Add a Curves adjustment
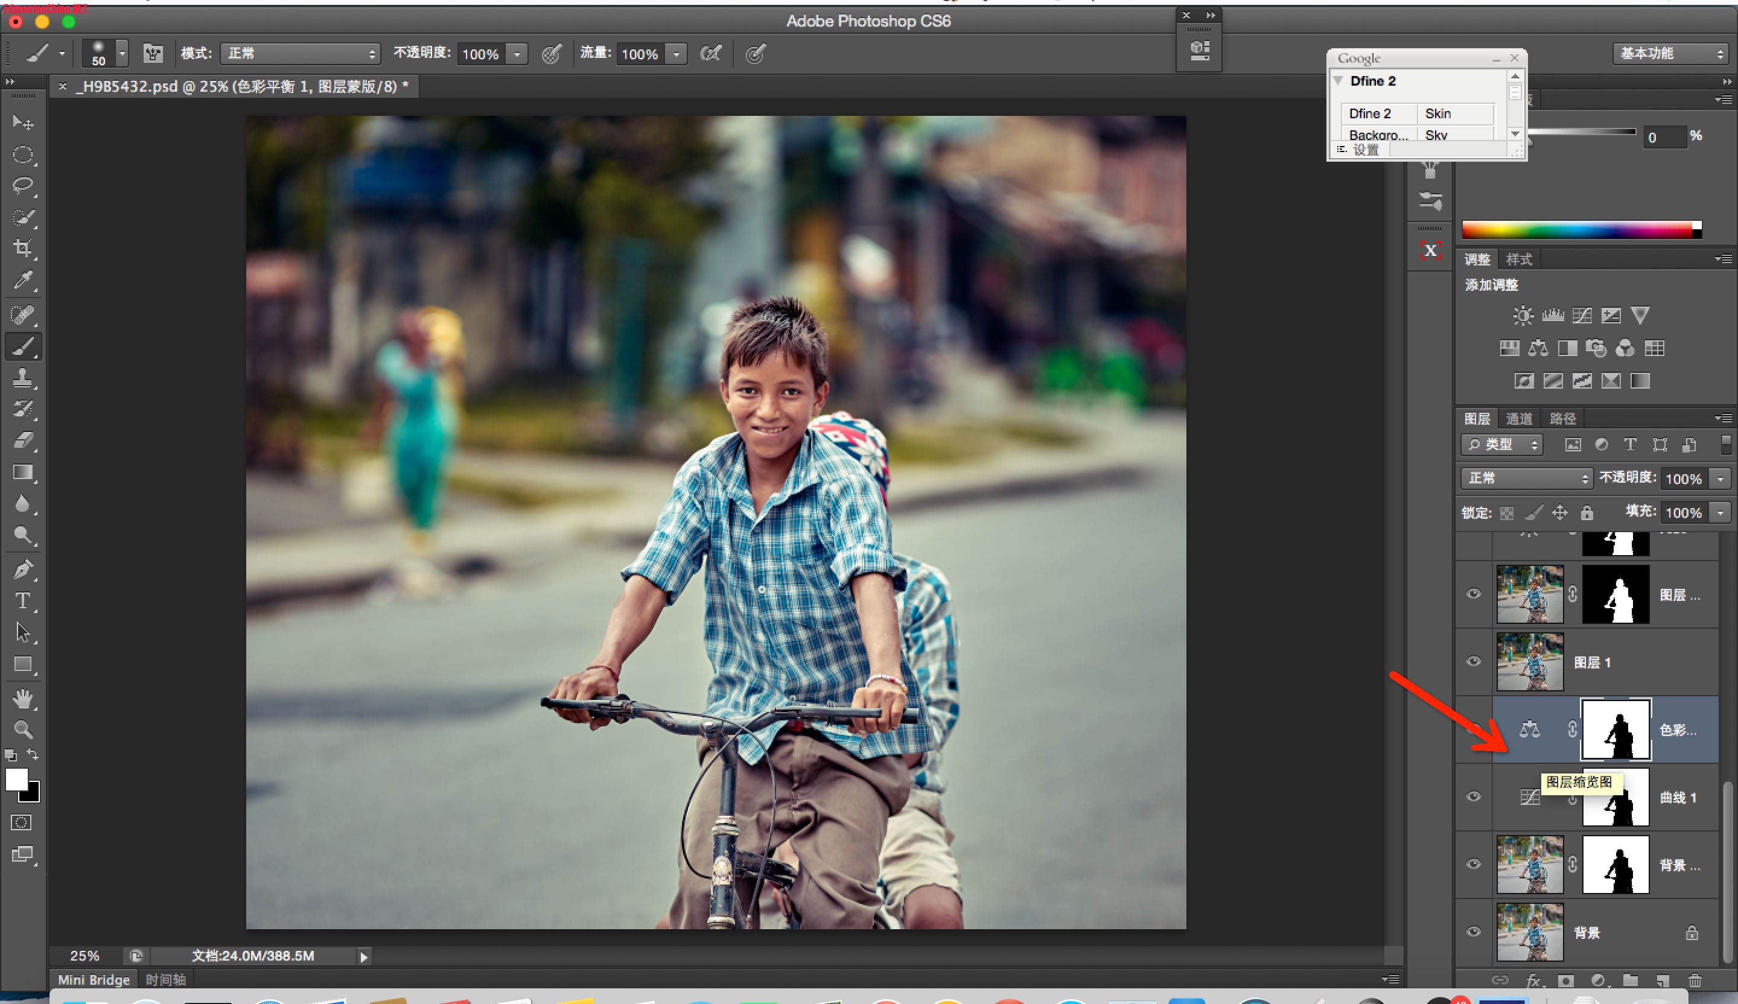This screenshot has width=1738, height=1004. (x=1582, y=316)
